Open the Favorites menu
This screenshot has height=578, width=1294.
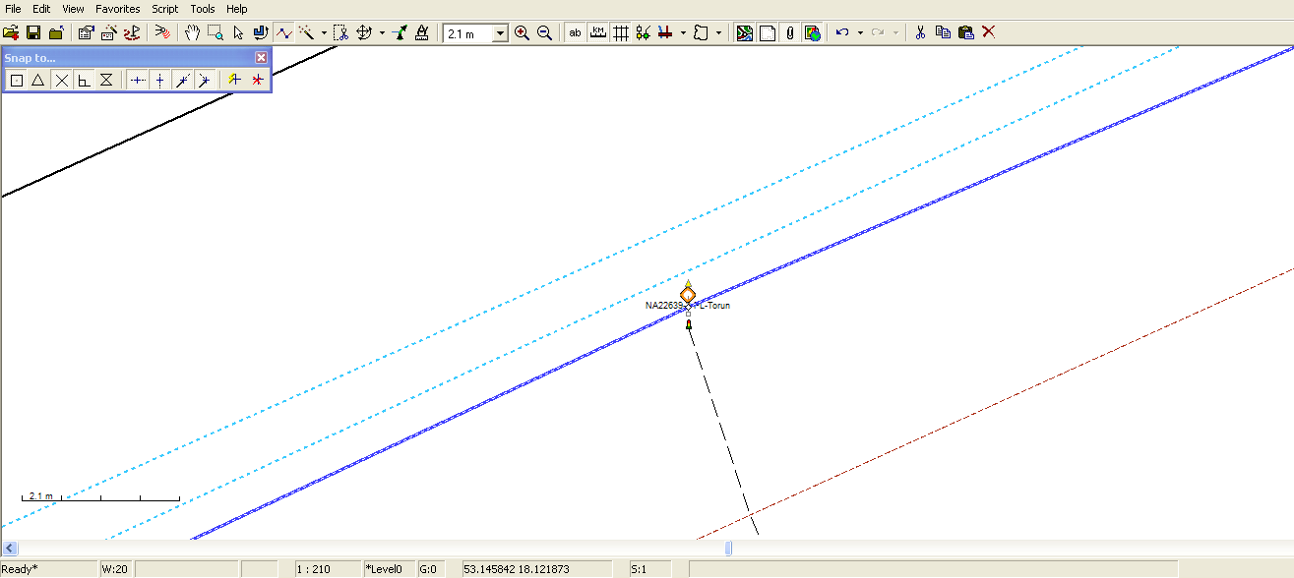[x=117, y=9]
